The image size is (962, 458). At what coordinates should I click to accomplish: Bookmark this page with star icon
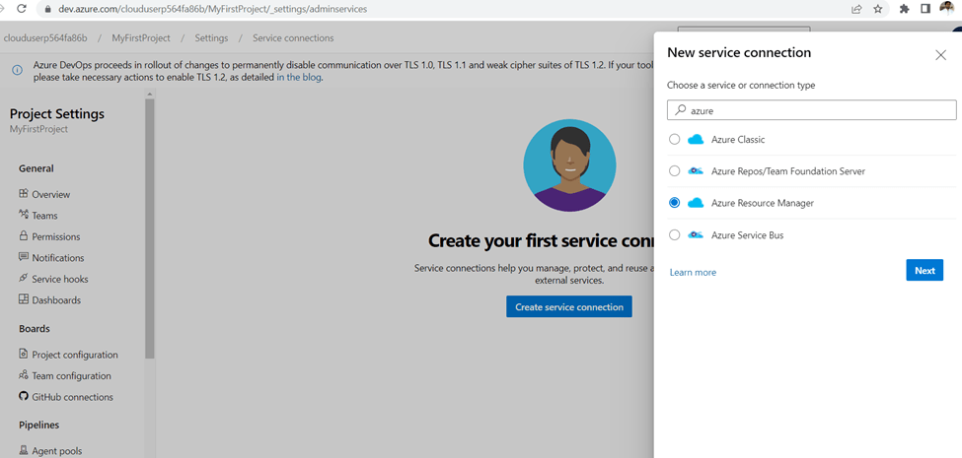pyautogui.click(x=878, y=9)
